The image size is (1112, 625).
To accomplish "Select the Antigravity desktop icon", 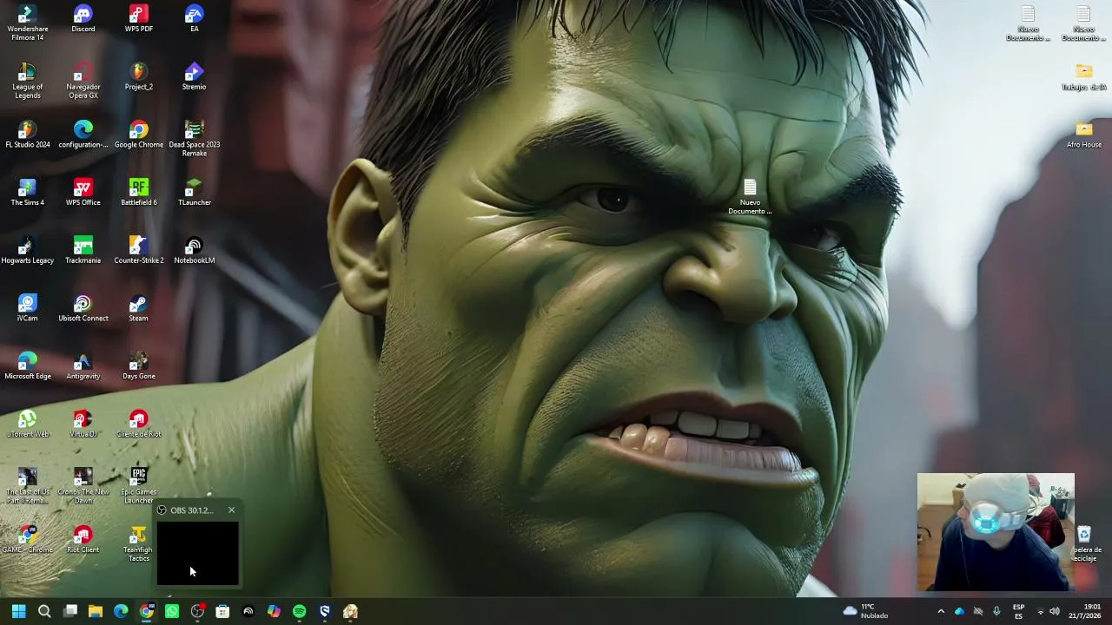I will click(83, 366).
